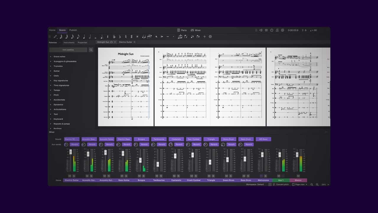The image size is (378, 213).
Task: Click the Tambourine channel volume fader
Action: tap(158, 164)
